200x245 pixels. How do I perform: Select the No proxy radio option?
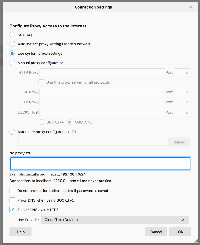[x=12, y=34]
